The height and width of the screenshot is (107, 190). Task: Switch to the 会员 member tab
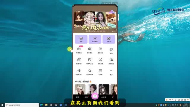(86, 97)
